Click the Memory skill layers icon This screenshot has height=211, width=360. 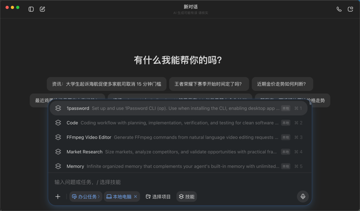[x=58, y=166]
